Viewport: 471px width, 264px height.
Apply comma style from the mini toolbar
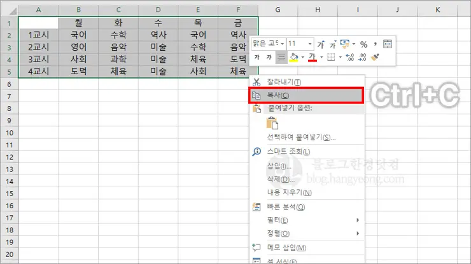[x=376, y=44]
